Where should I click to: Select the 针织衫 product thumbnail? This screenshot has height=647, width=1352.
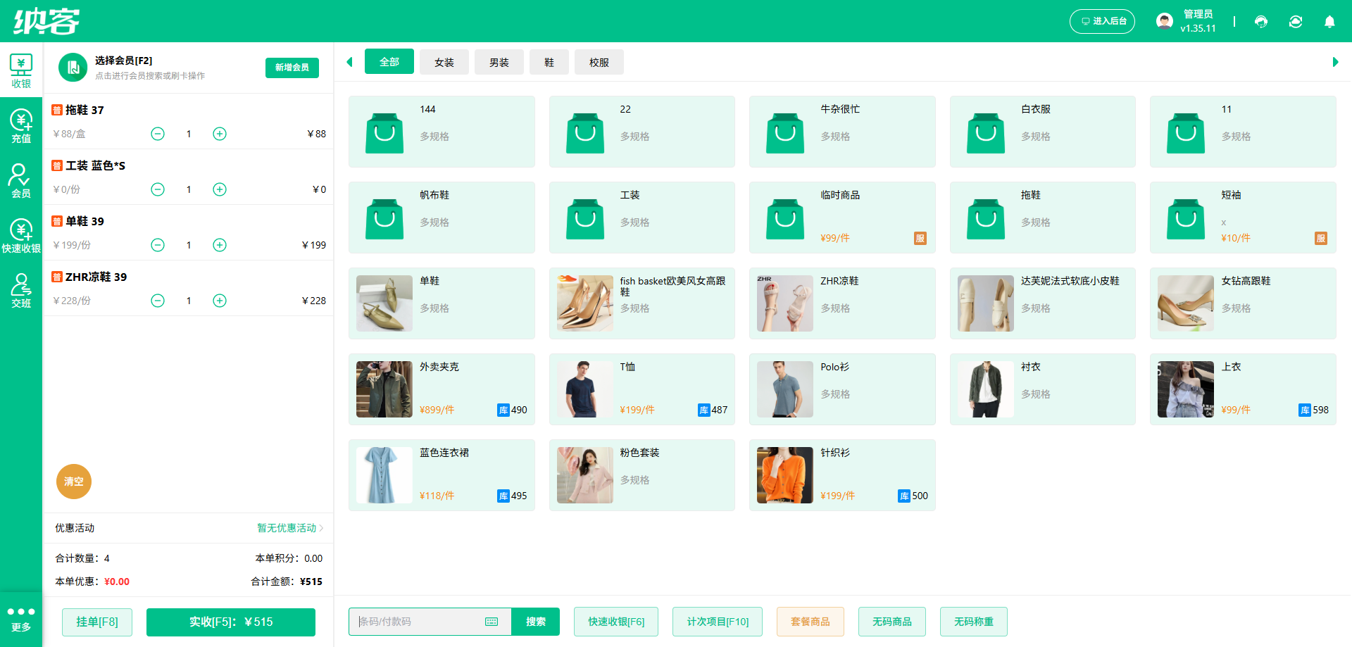(785, 475)
